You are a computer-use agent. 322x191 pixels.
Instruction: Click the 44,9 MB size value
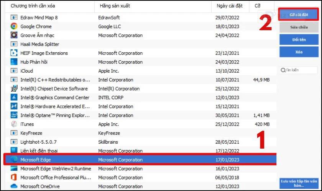[261, 79]
